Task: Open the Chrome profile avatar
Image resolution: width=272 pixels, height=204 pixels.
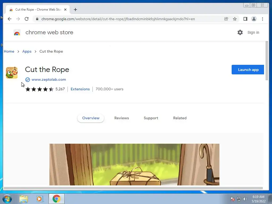Action: click(254, 19)
